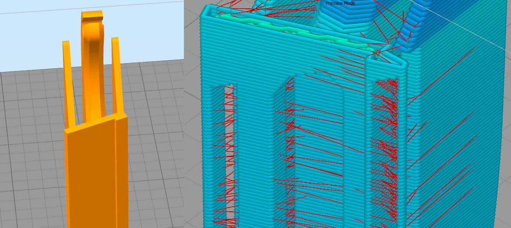The width and height of the screenshot is (511, 228).
Task: Click the Preview Mode label
Action: click(340, 3)
